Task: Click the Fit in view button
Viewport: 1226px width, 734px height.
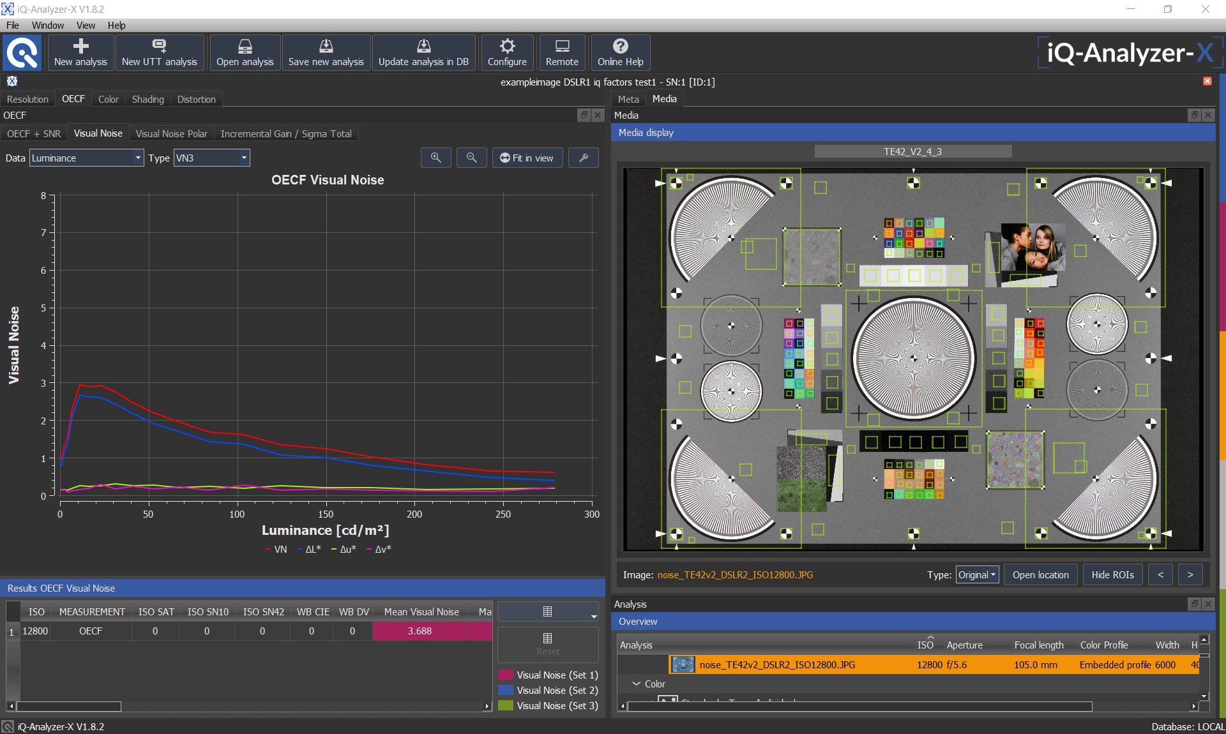Action: [527, 158]
